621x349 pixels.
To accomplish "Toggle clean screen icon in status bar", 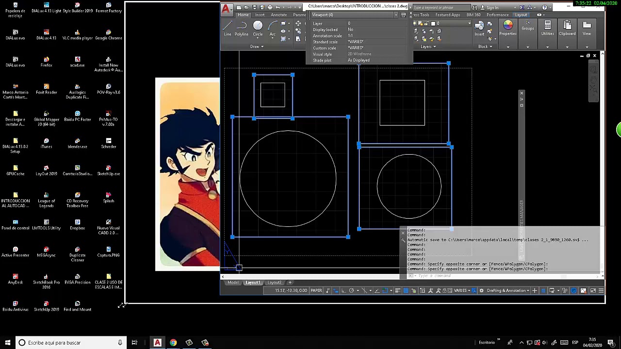I will pyautogui.click(x=593, y=290).
